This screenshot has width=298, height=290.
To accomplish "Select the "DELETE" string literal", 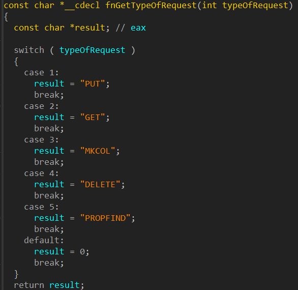I will pos(100,185).
